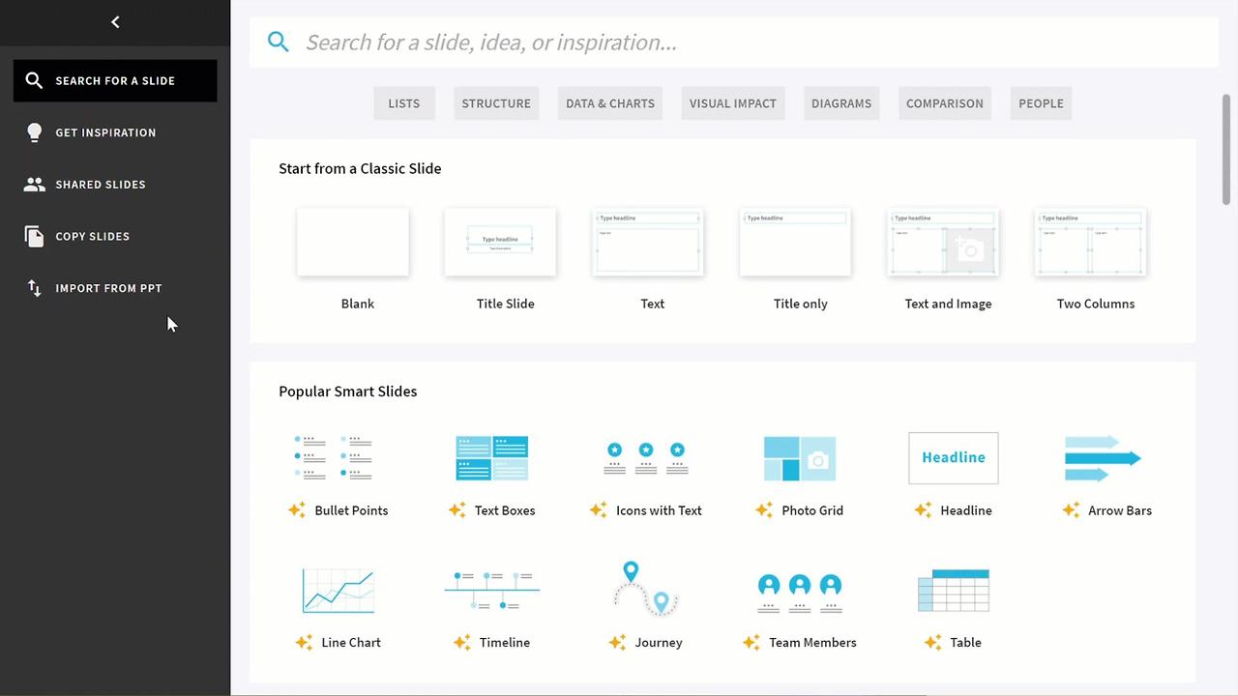This screenshot has height=696, width=1238.
Task: Click the Search for a Slide magnifier icon
Action: [34, 80]
